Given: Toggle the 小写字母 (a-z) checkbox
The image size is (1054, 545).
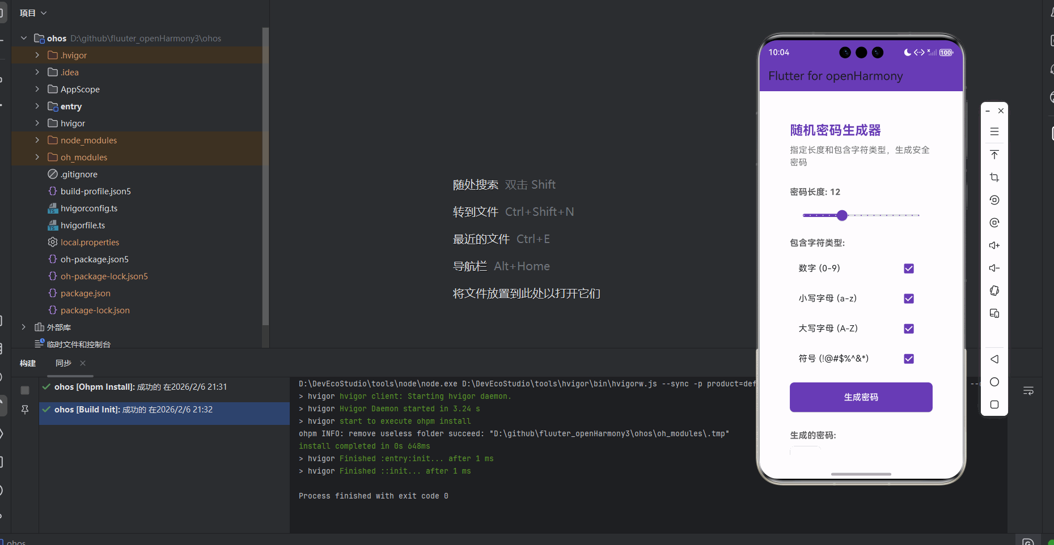Looking at the screenshot, I should [909, 299].
